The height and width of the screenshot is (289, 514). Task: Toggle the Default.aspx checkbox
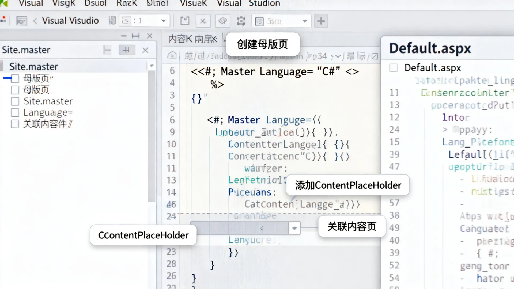click(393, 67)
